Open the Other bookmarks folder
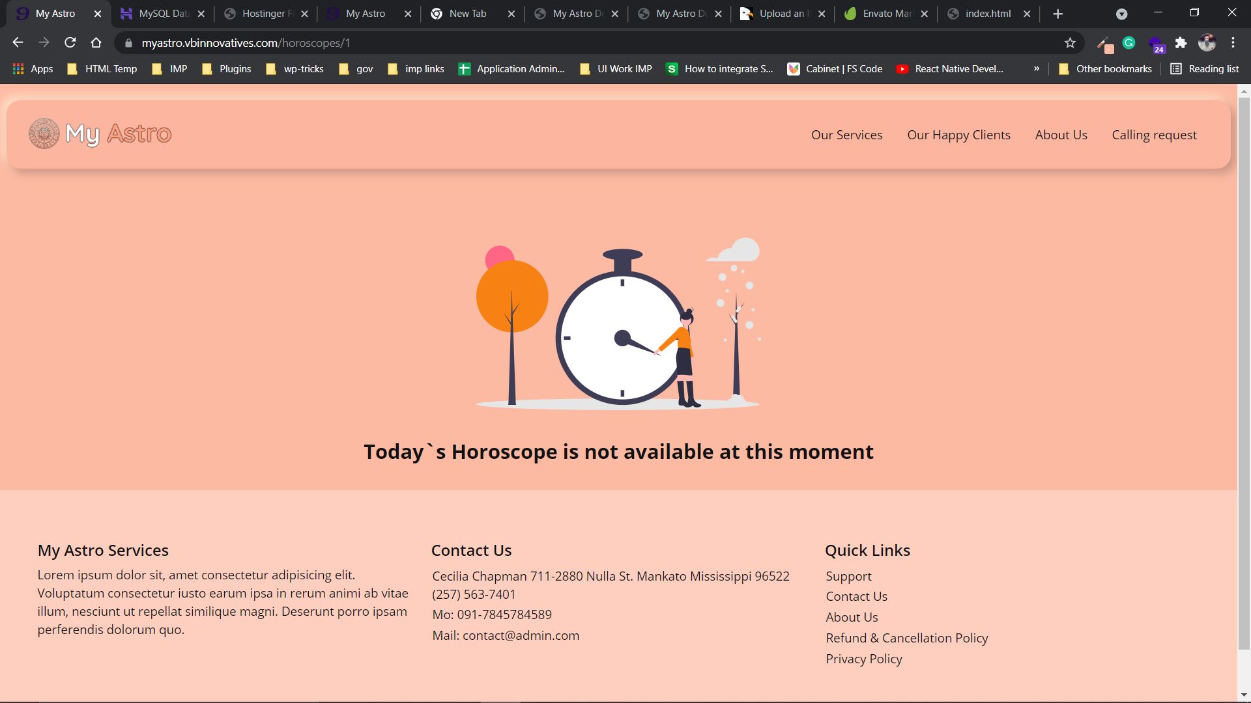Screen dimensions: 1251x703 click(1105, 69)
